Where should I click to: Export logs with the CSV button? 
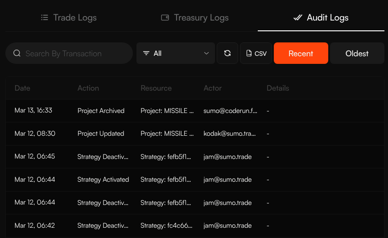256,54
